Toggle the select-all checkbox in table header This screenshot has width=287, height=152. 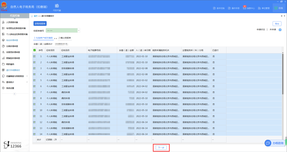pos(34,50)
